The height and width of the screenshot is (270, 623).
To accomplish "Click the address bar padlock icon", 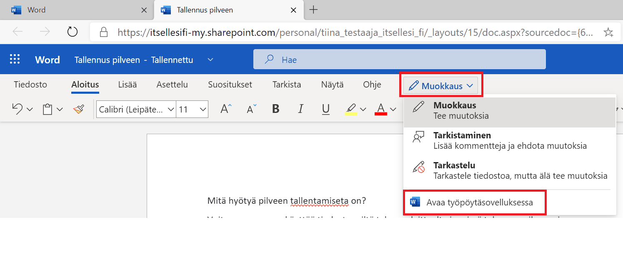I will [103, 32].
